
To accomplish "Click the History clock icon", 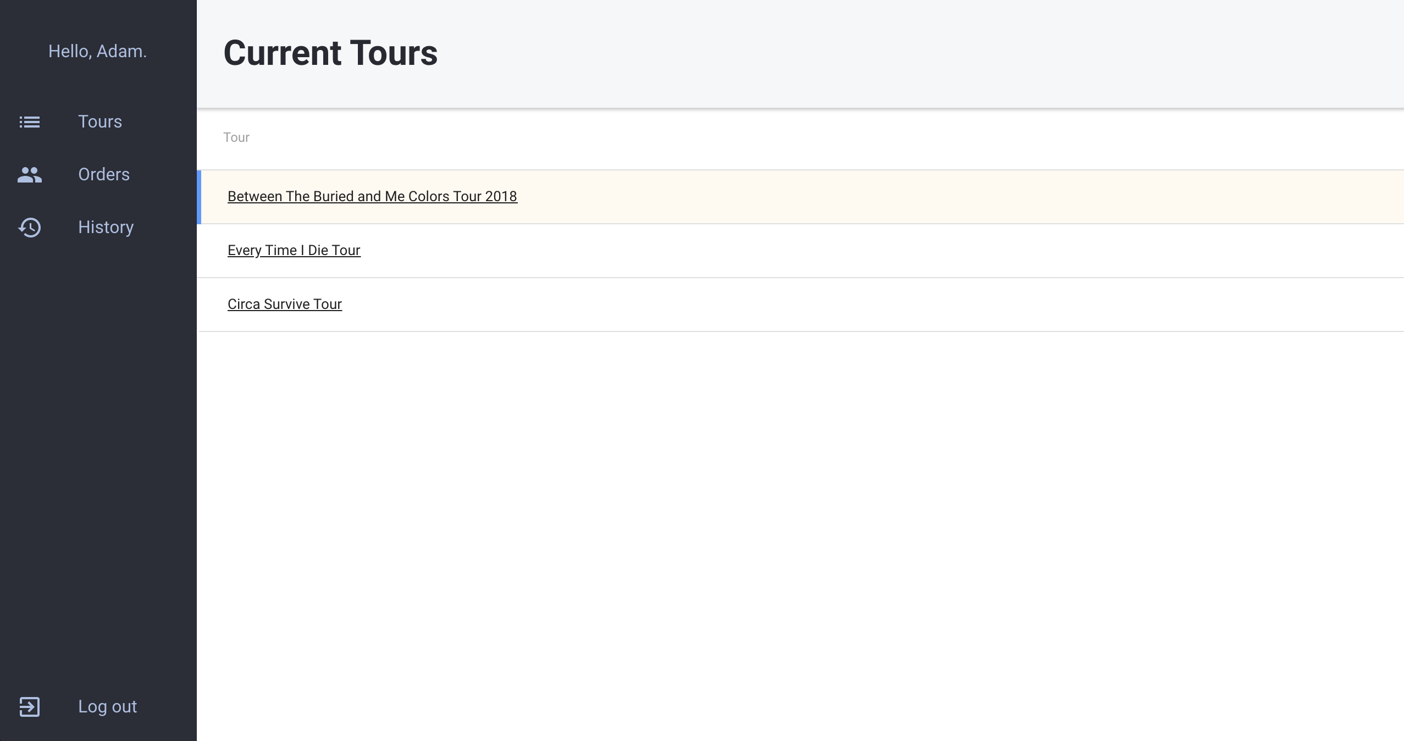I will pyautogui.click(x=30, y=228).
